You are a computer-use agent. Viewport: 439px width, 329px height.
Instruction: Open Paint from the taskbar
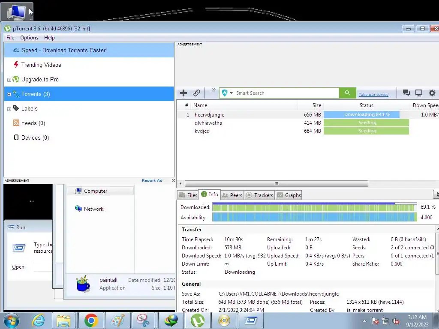click(118, 320)
